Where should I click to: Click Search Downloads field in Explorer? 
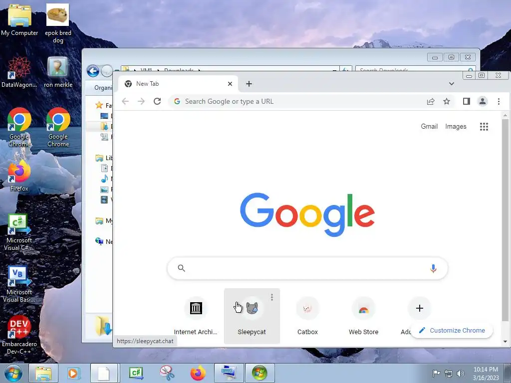tap(416, 69)
